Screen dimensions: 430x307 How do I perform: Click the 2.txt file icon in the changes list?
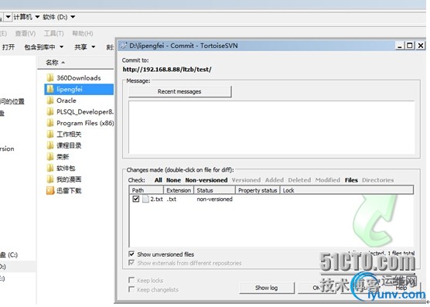click(145, 199)
